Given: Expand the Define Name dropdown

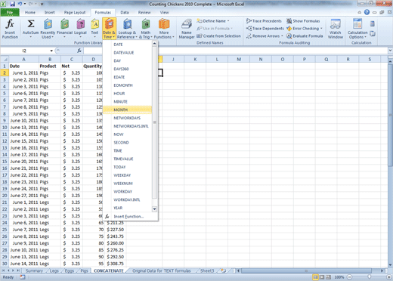Looking at the screenshot, I should click(228, 21).
